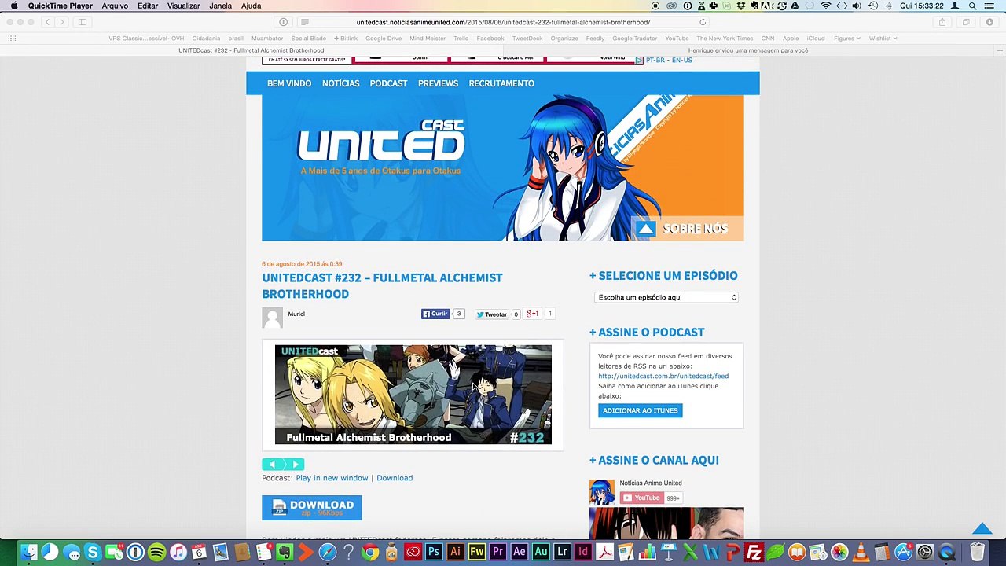Click the blue back-to-top arrow
The width and height of the screenshot is (1006, 566).
982,529
